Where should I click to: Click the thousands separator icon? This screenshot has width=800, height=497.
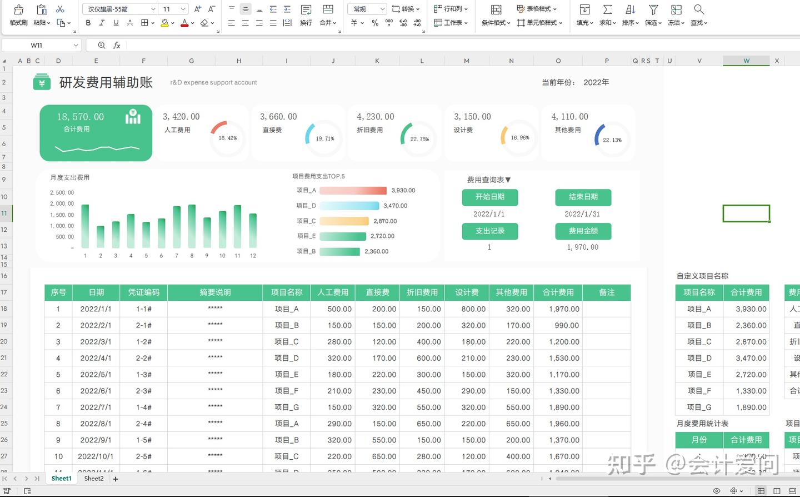click(x=389, y=23)
